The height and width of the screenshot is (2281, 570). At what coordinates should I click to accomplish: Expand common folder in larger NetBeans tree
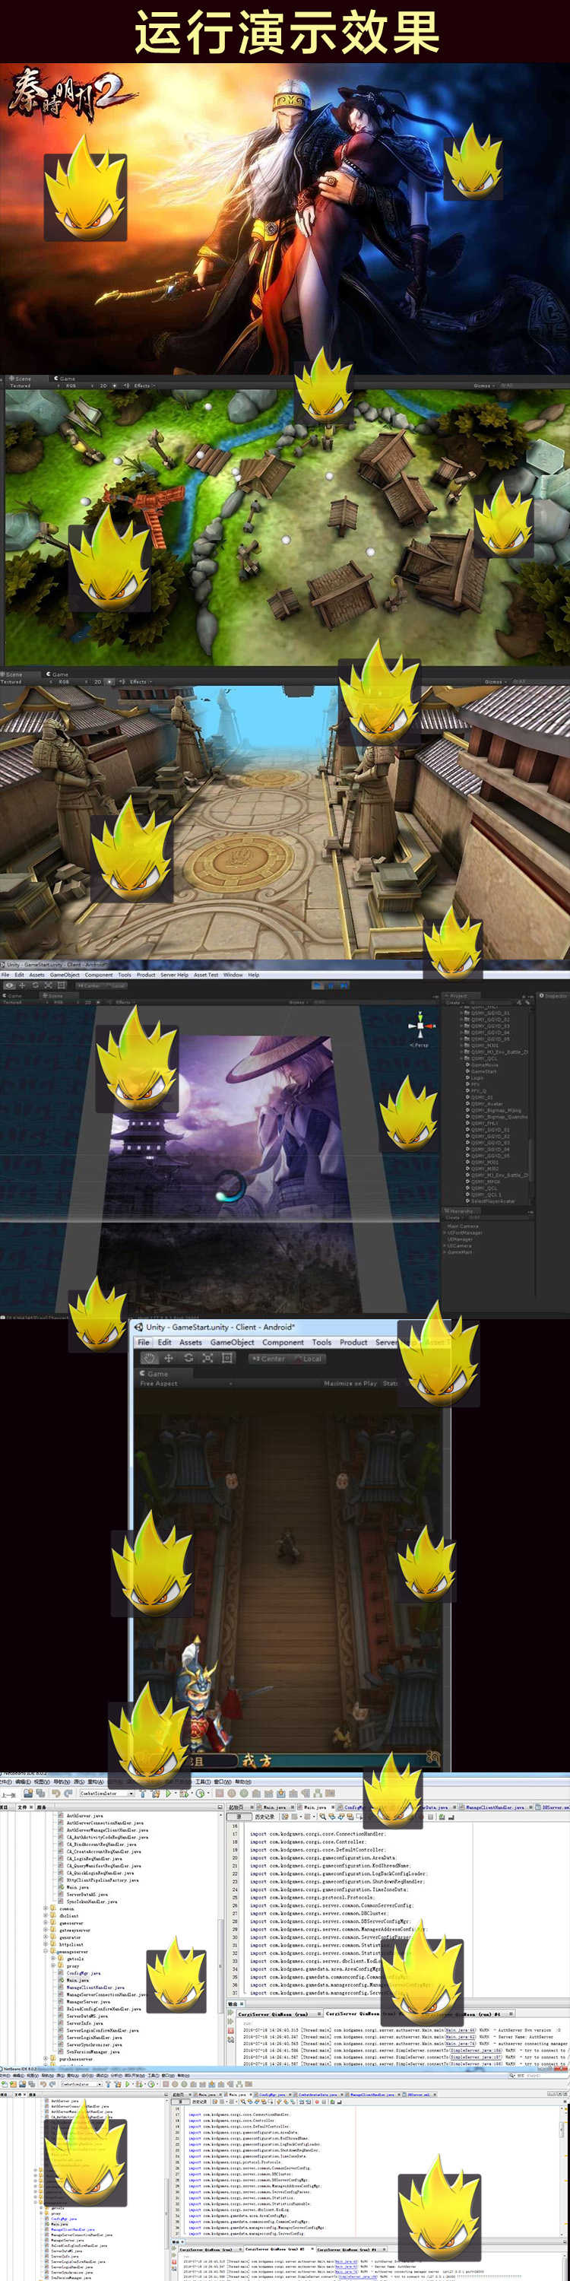pyautogui.click(x=46, y=1908)
